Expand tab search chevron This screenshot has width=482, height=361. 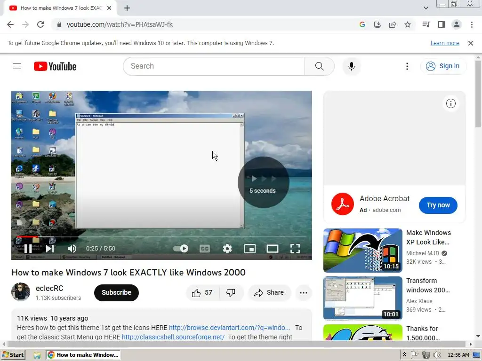426,8
